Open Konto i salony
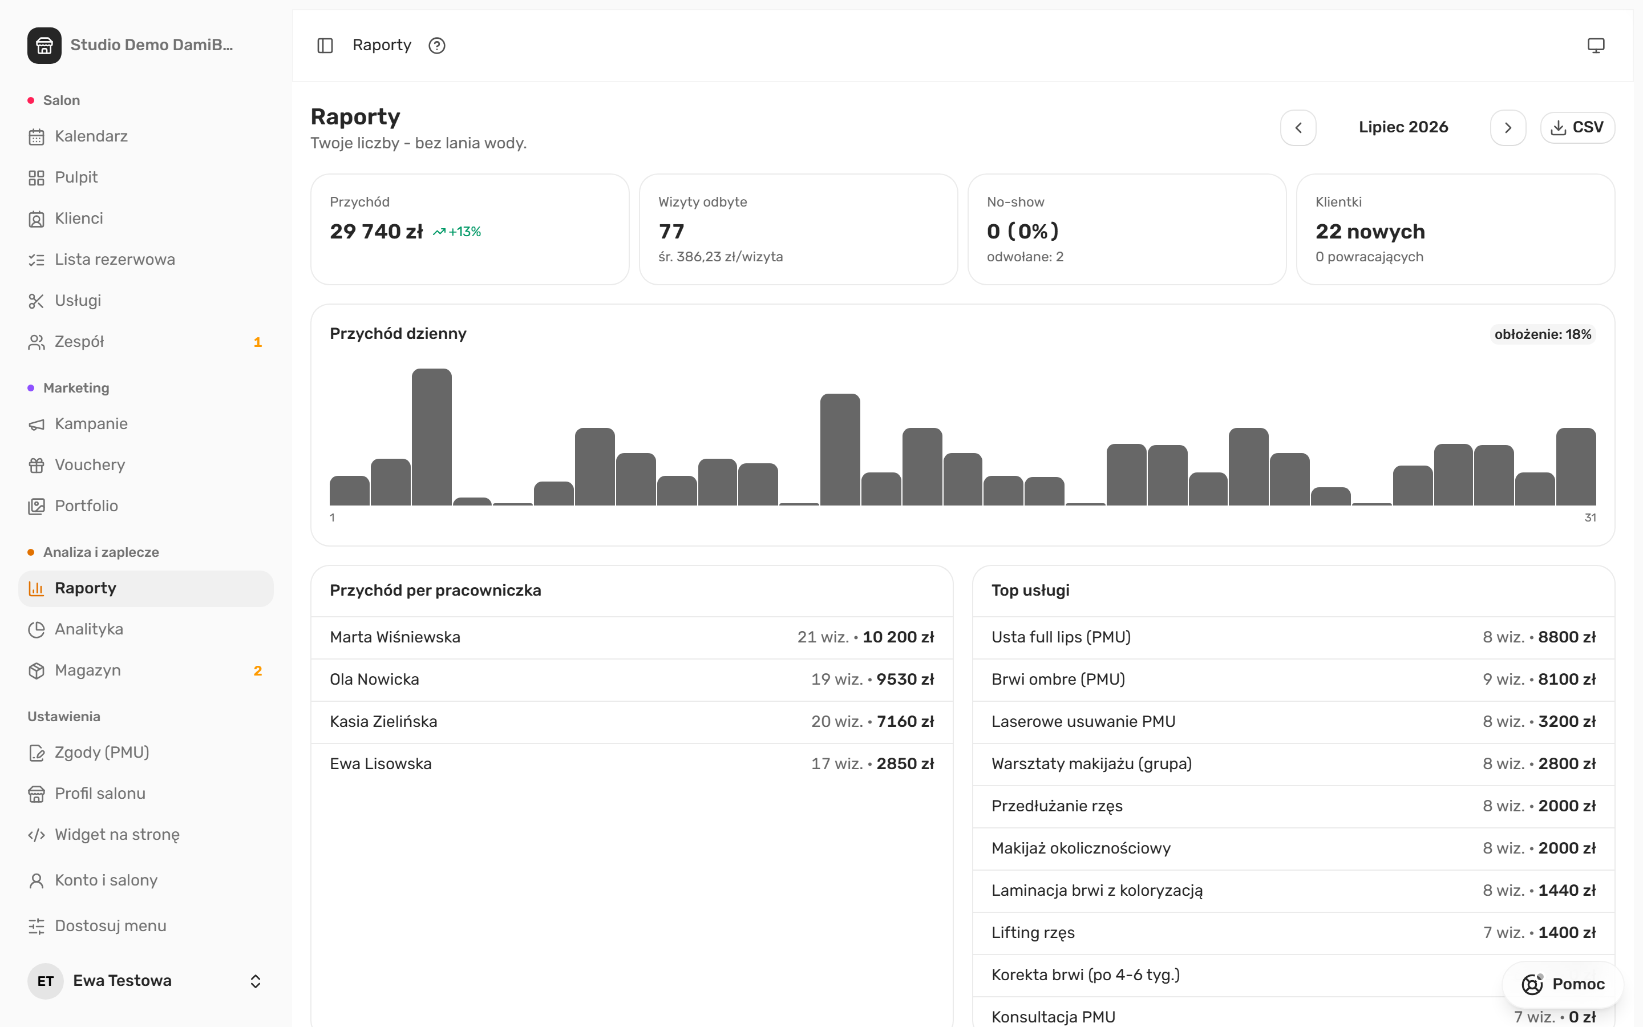The height and width of the screenshot is (1027, 1643). pos(146,880)
